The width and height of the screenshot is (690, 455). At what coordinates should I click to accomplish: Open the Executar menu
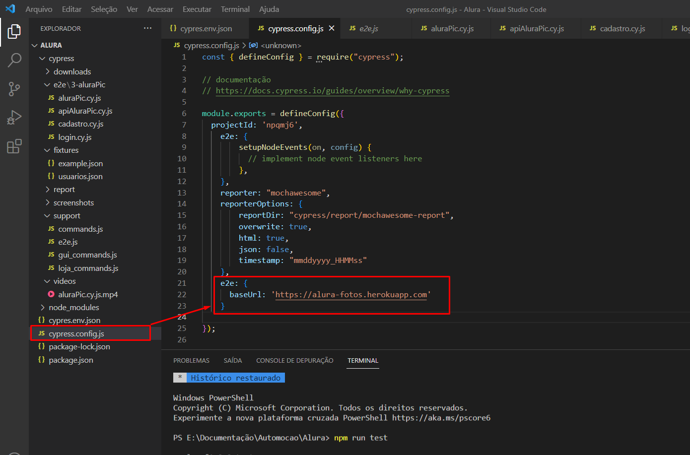click(x=197, y=9)
